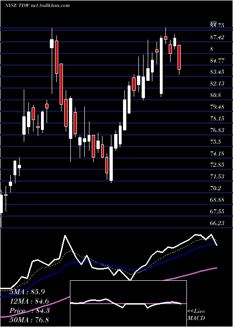Click the 82.13 price axis label
233x327 pixels.
(x=217, y=84)
